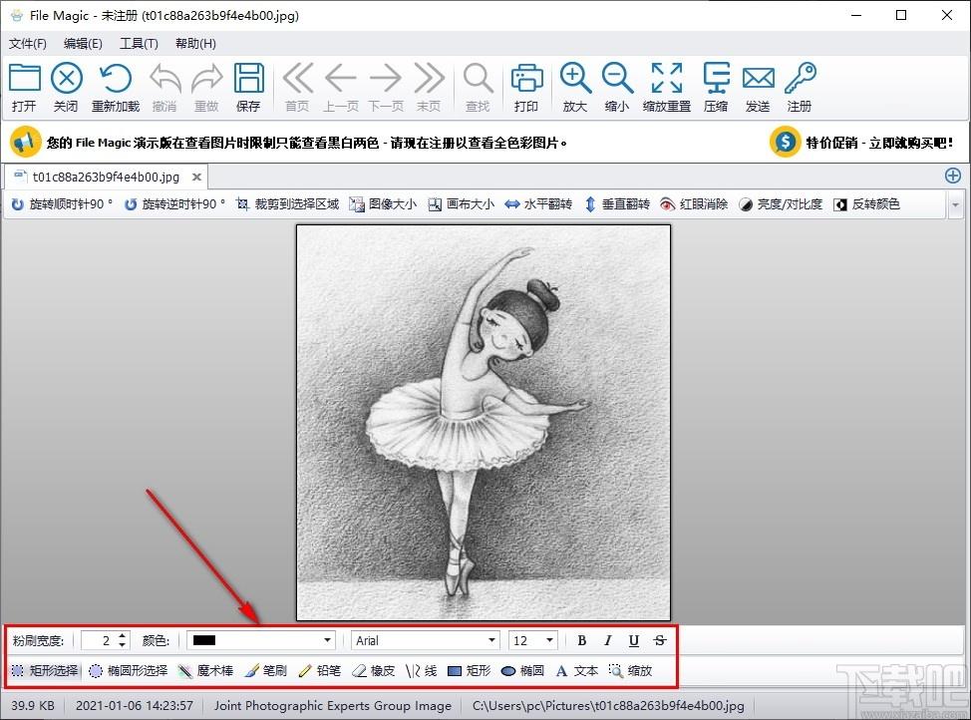
Task: Select the Pencil (铅笔) tool
Action: [320, 671]
